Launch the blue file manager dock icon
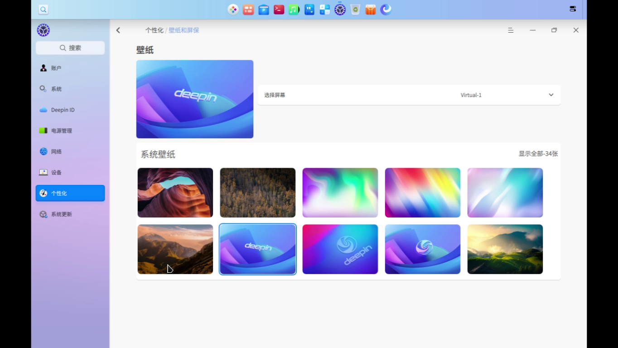This screenshot has height=348, width=618. tap(264, 10)
